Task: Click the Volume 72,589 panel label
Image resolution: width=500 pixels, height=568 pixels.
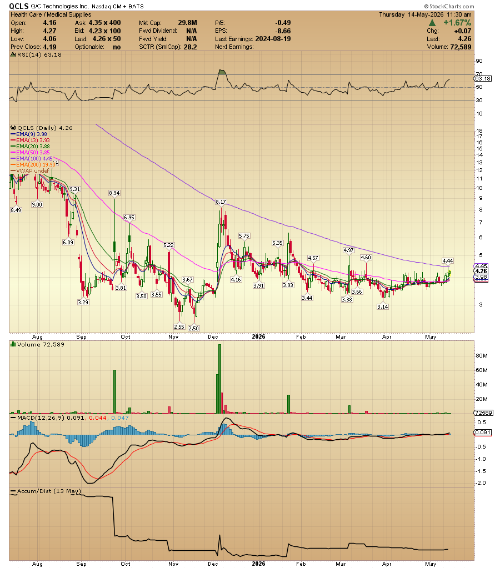Action: click(41, 344)
